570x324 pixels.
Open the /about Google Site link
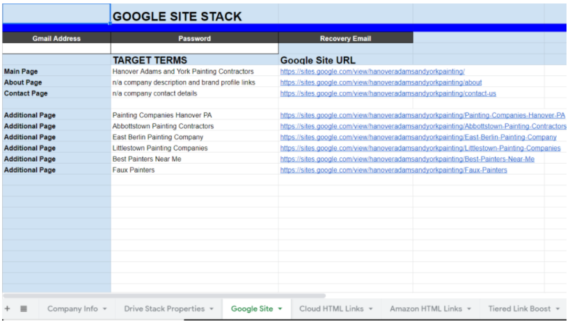pyautogui.click(x=381, y=83)
